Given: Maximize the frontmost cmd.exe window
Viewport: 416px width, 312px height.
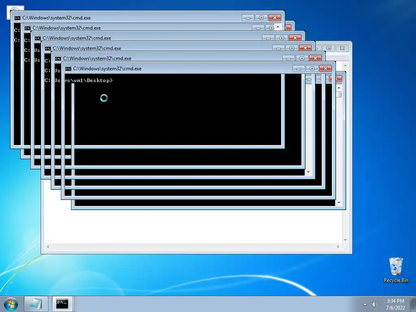Looking at the screenshot, I should click(312, 68).
